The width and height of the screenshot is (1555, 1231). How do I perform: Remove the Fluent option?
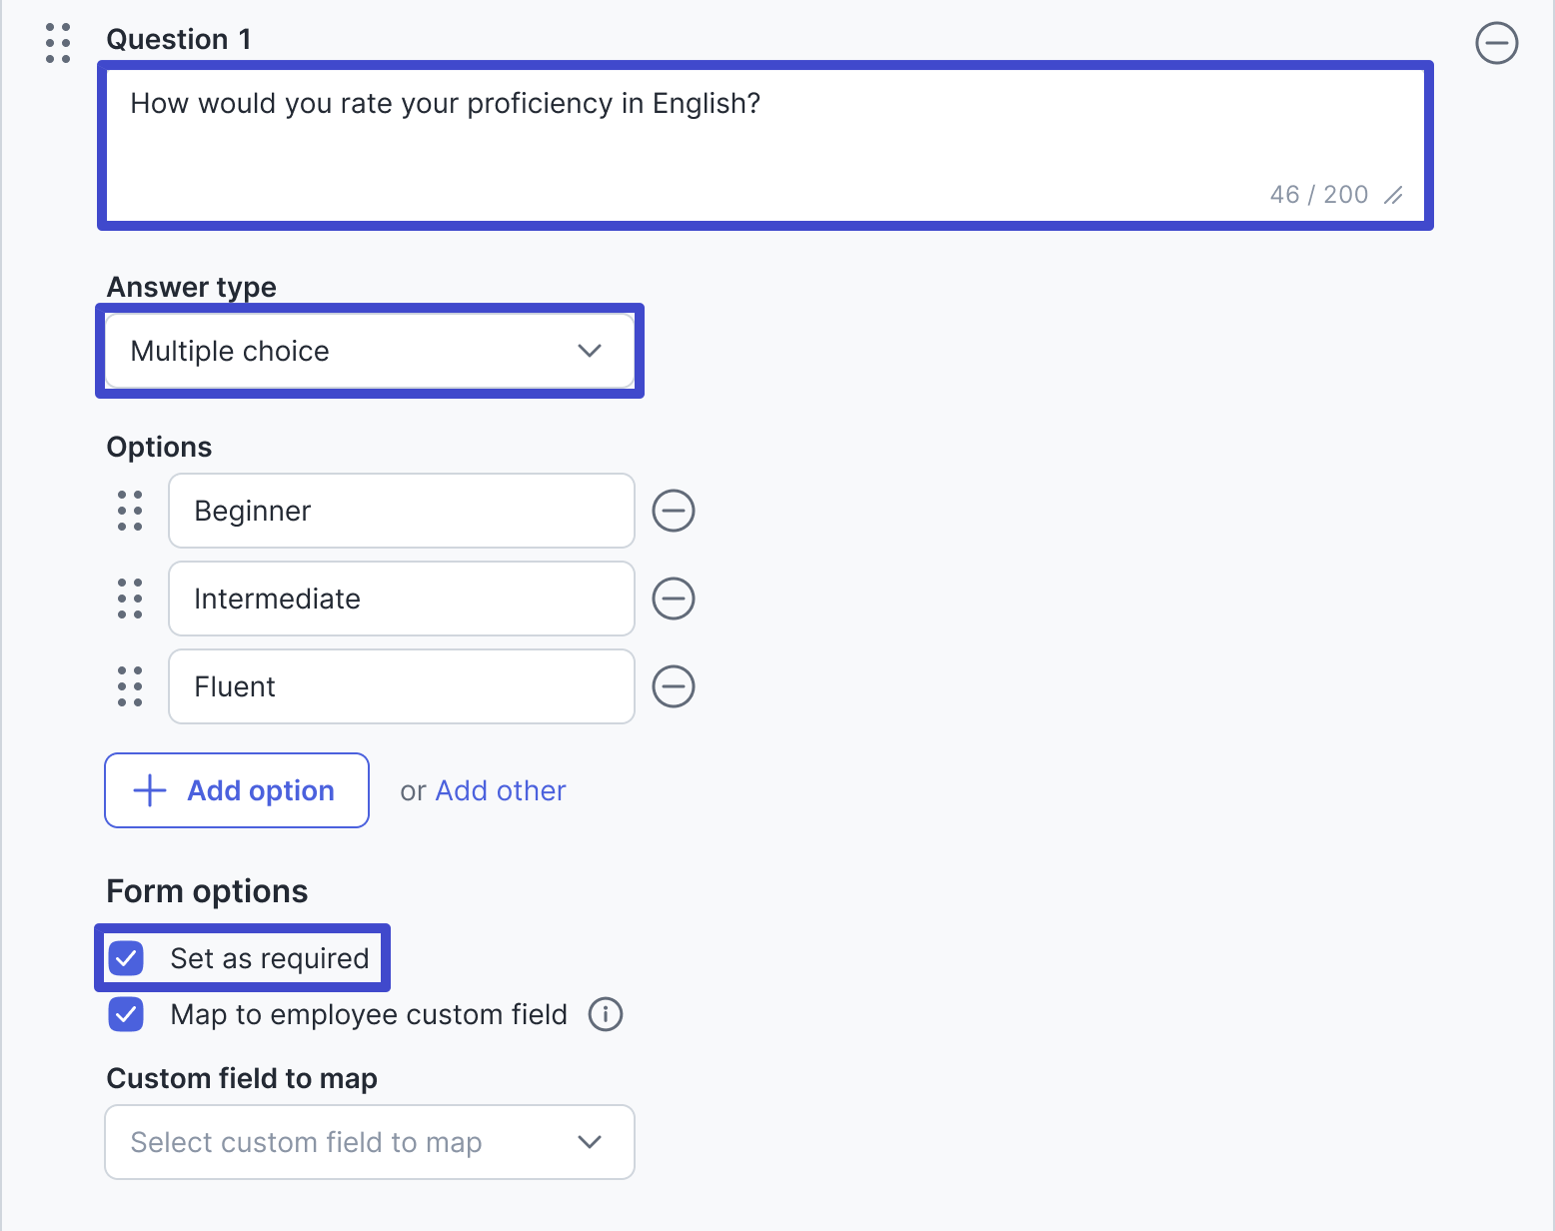(x=674, y=686)
